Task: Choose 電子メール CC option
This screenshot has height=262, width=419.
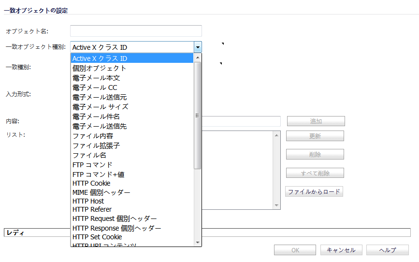Action: coord(132,87)
